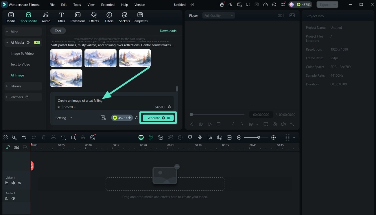The width and height of the screenshot is (376, 215).
Task: Click the player volume speaker icon
Action: (283, 124)
